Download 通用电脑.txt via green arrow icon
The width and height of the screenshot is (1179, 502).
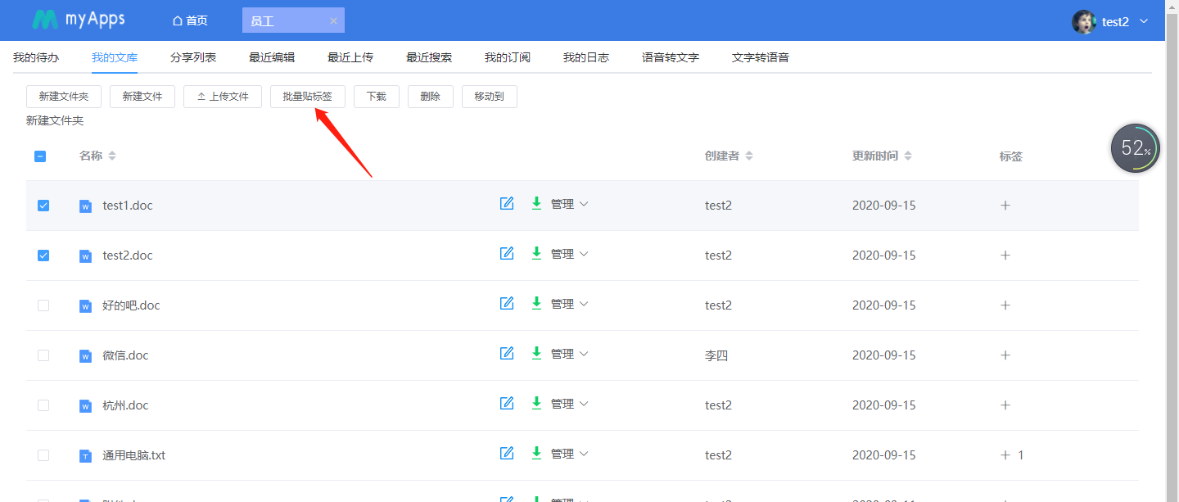537,453
